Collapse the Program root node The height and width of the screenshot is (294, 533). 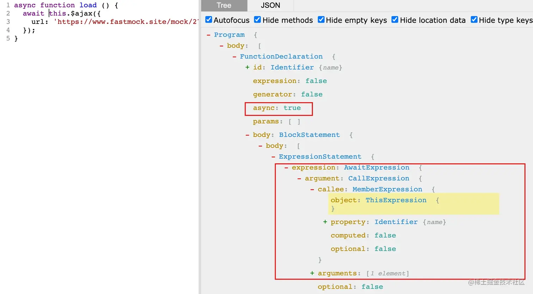click(209, 35)
